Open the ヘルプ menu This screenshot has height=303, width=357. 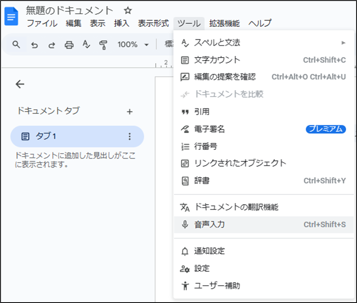pos(260,23)
